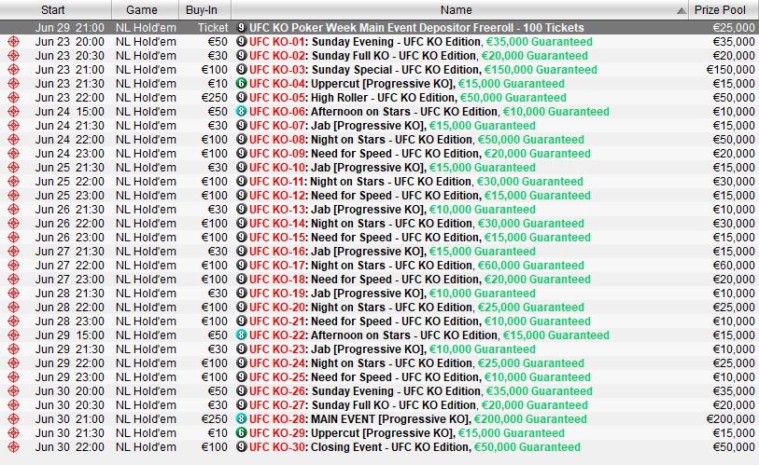Sort list by Game column header
This screenshot has width=759, height=465.
146,9
